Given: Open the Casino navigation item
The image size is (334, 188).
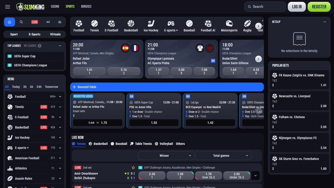Looking at the screenshot, I should pos(55,6).
